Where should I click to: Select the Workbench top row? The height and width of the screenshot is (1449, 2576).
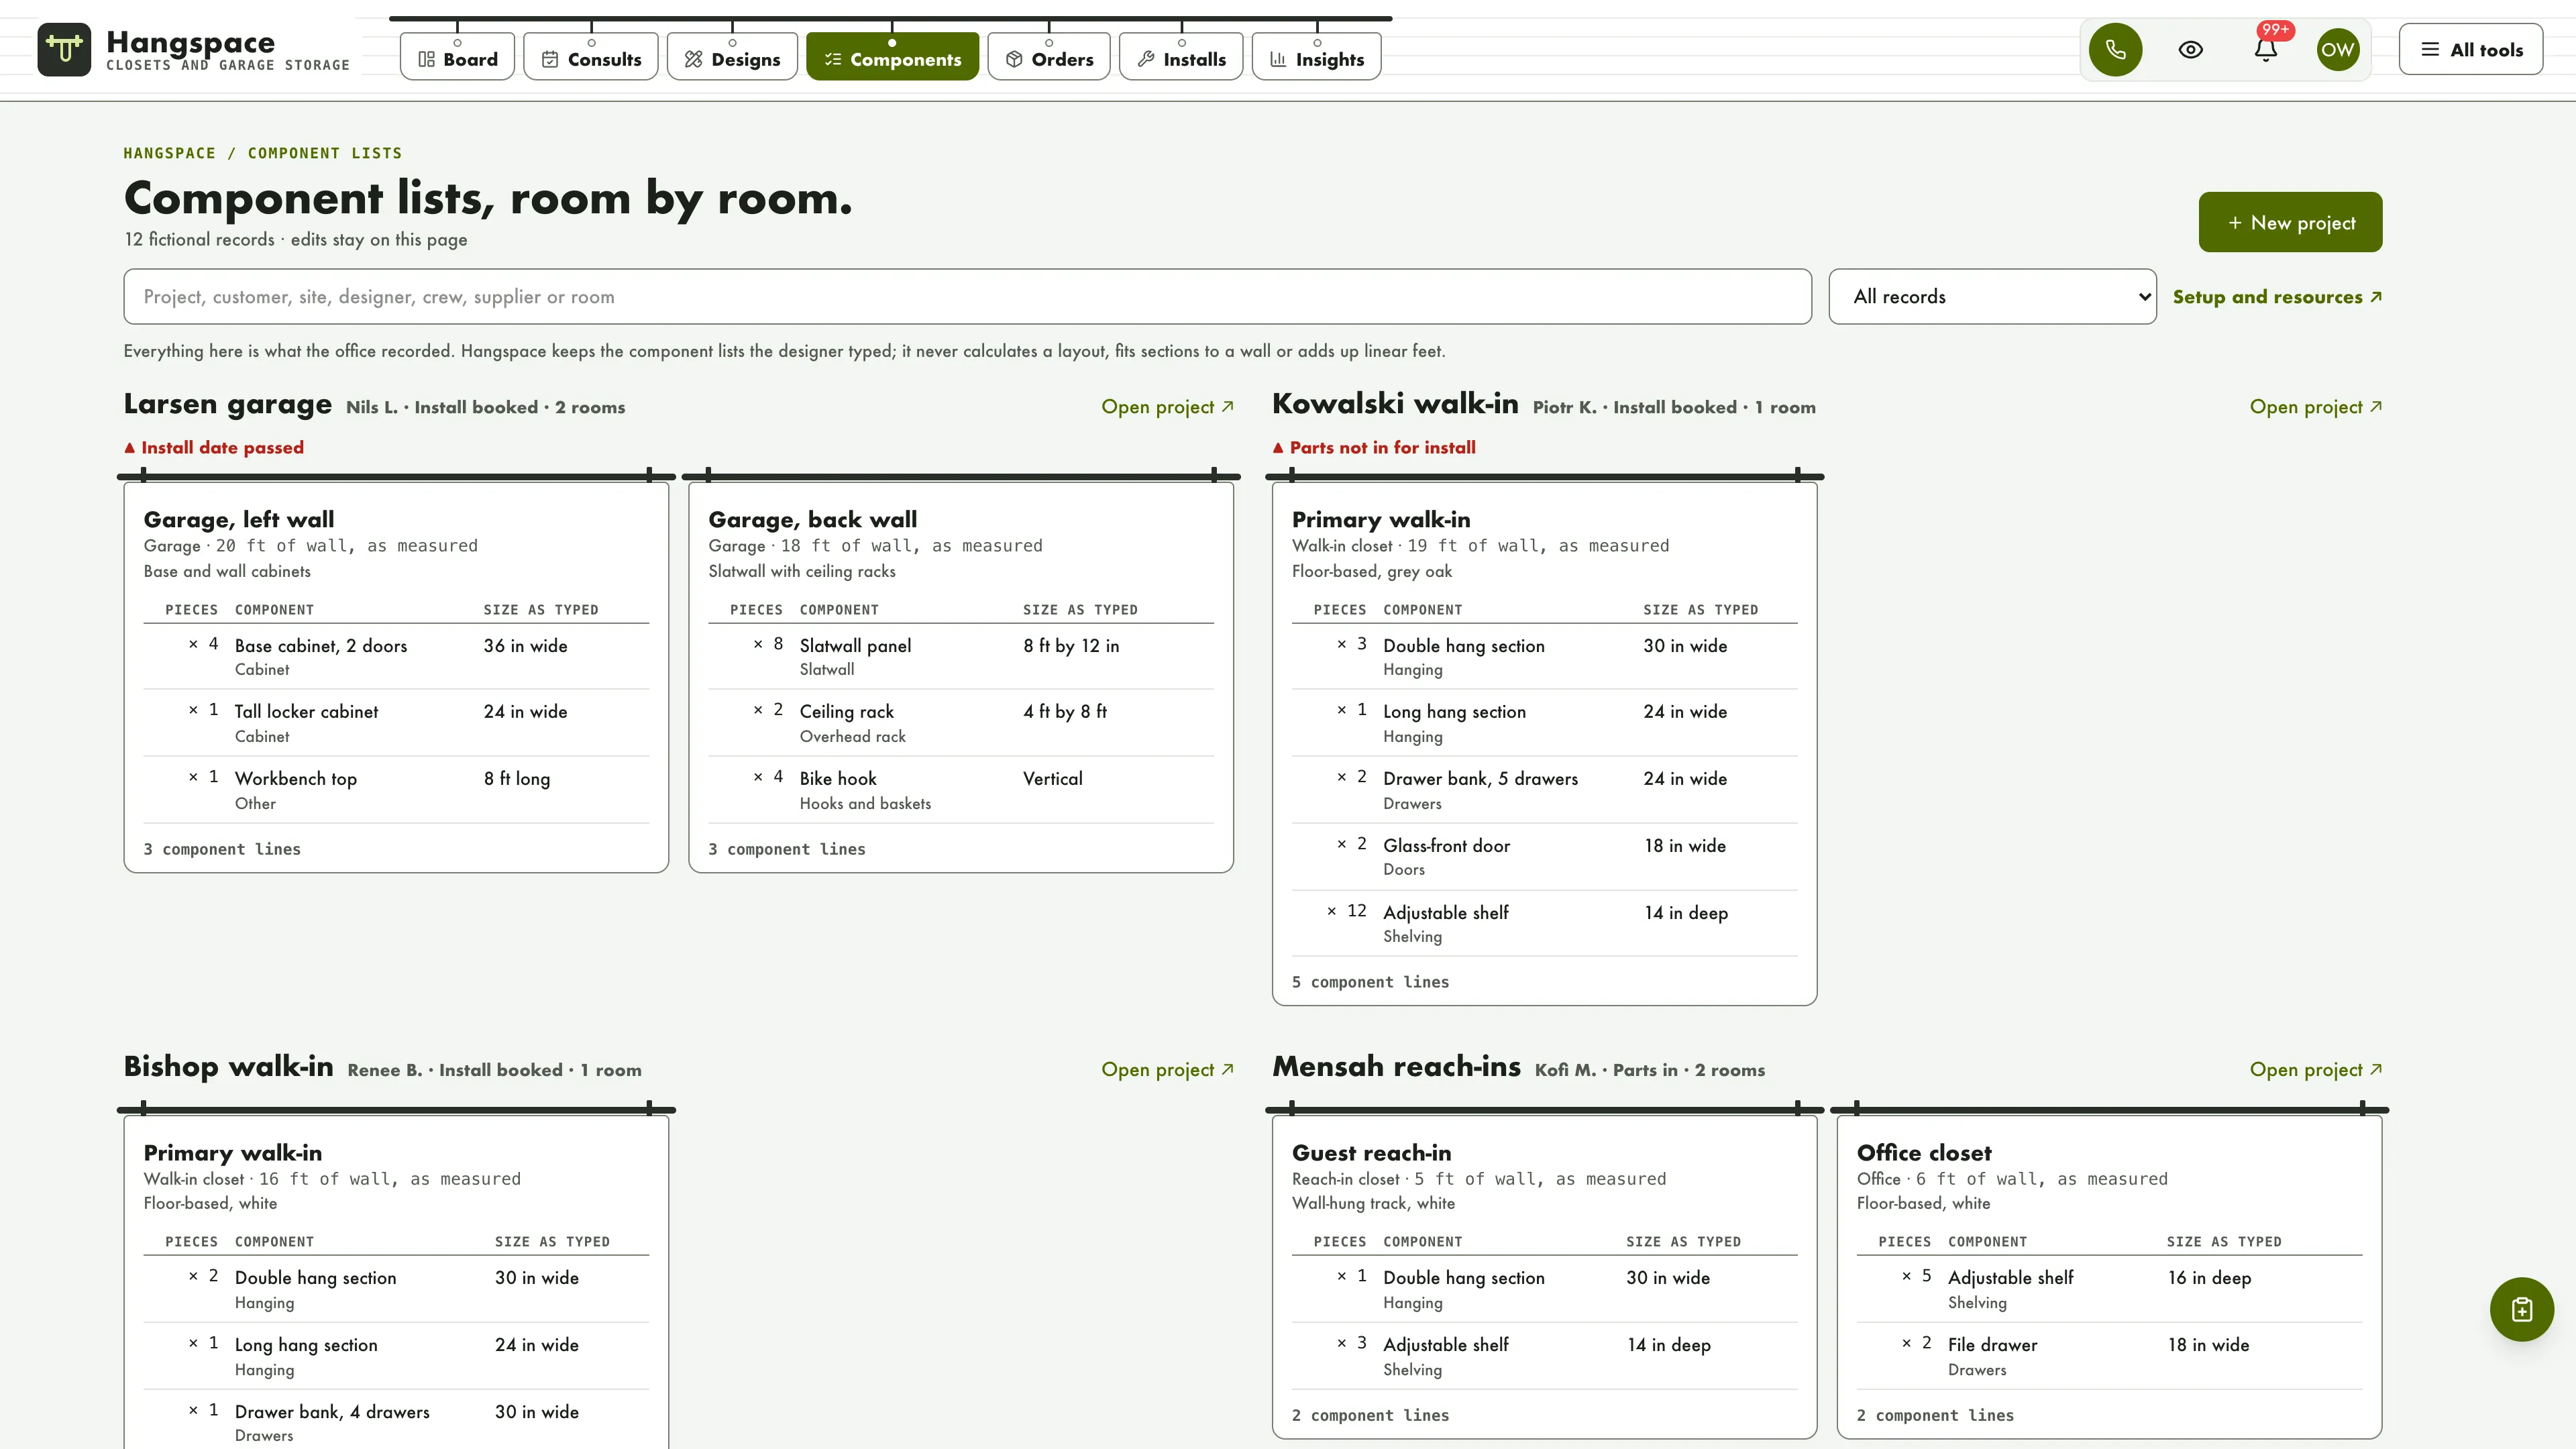click(396, 790)
